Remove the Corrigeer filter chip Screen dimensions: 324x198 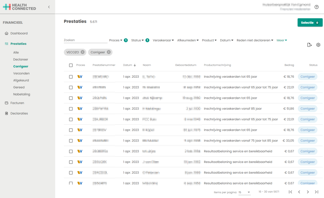109,52
